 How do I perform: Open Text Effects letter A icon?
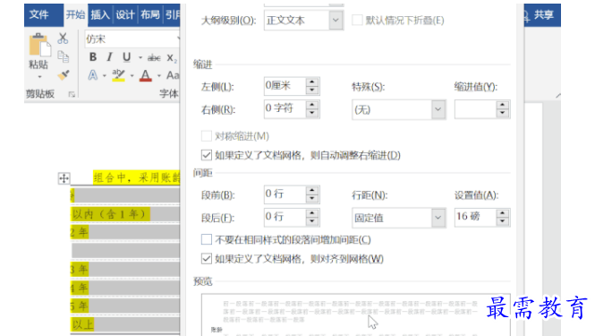(x=93, y=75)
